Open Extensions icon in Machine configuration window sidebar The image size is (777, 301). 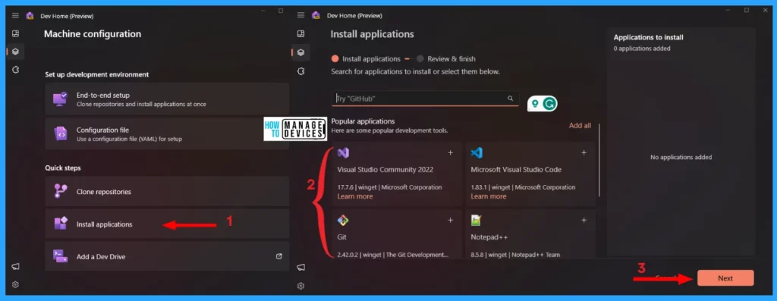click(15, 70)
